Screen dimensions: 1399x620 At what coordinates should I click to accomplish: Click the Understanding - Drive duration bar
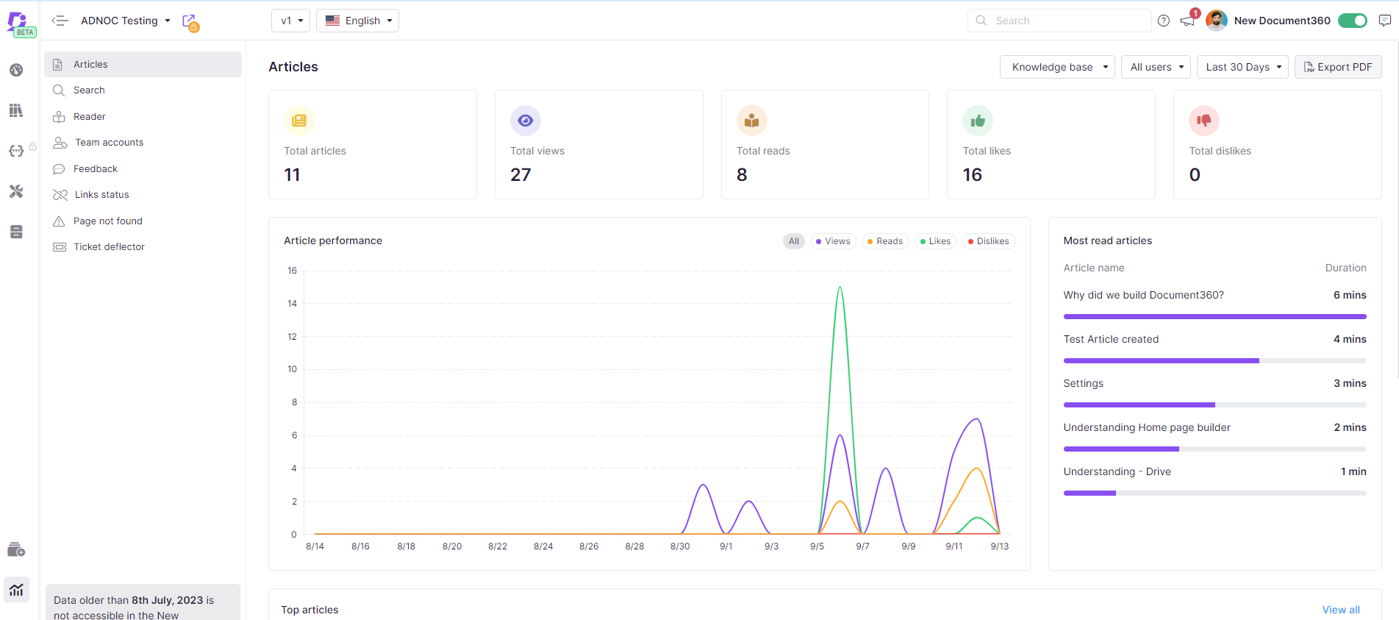coord(1214,493)
